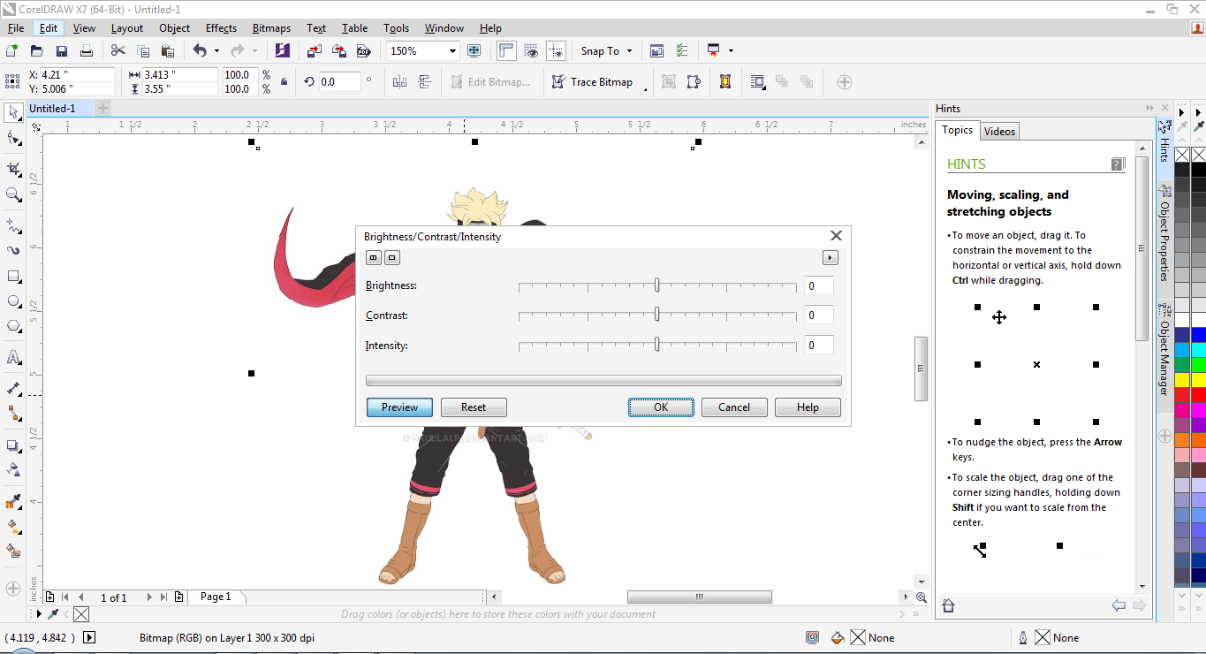Select the Color Eyedropper tool
The image size is (1206, 654).
(x=13, y=502)
